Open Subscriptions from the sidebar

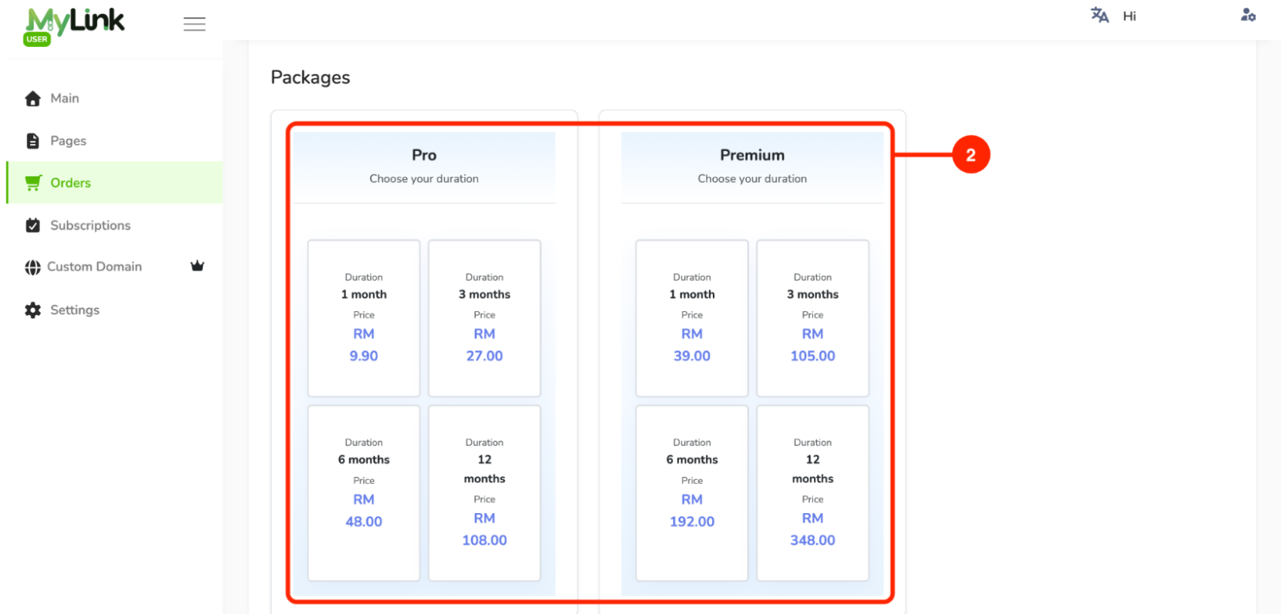coord(114,225)
